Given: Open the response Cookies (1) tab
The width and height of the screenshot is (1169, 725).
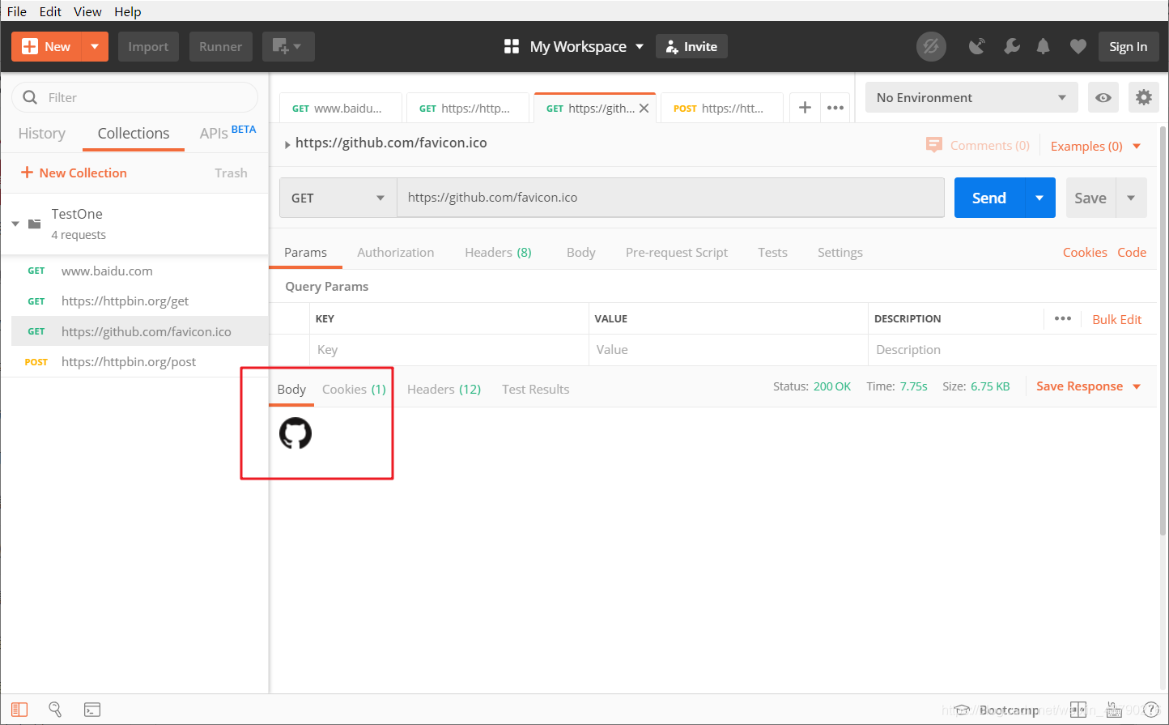Looking at the screenshot, I should tap(354, 390).
